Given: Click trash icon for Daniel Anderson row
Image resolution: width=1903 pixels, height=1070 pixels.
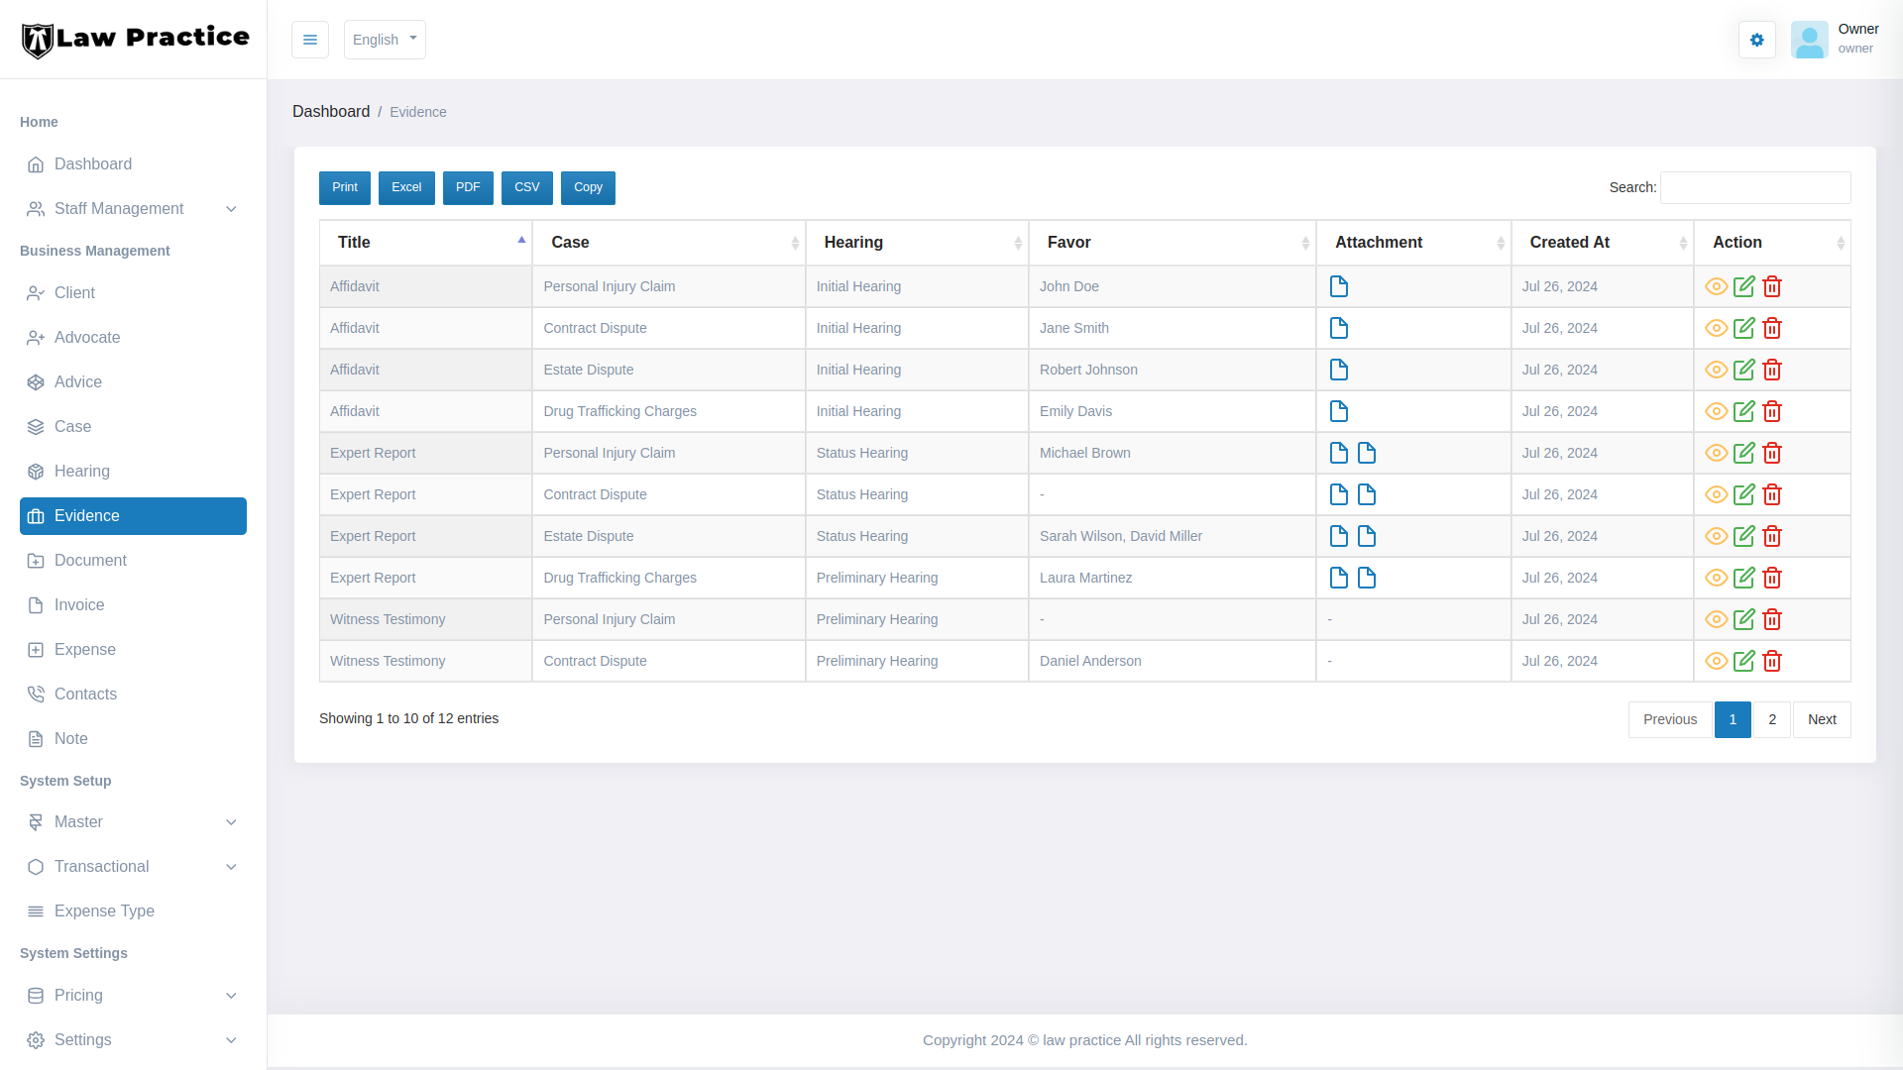Looking at the screenshot, I should [x=1772, y=661].
